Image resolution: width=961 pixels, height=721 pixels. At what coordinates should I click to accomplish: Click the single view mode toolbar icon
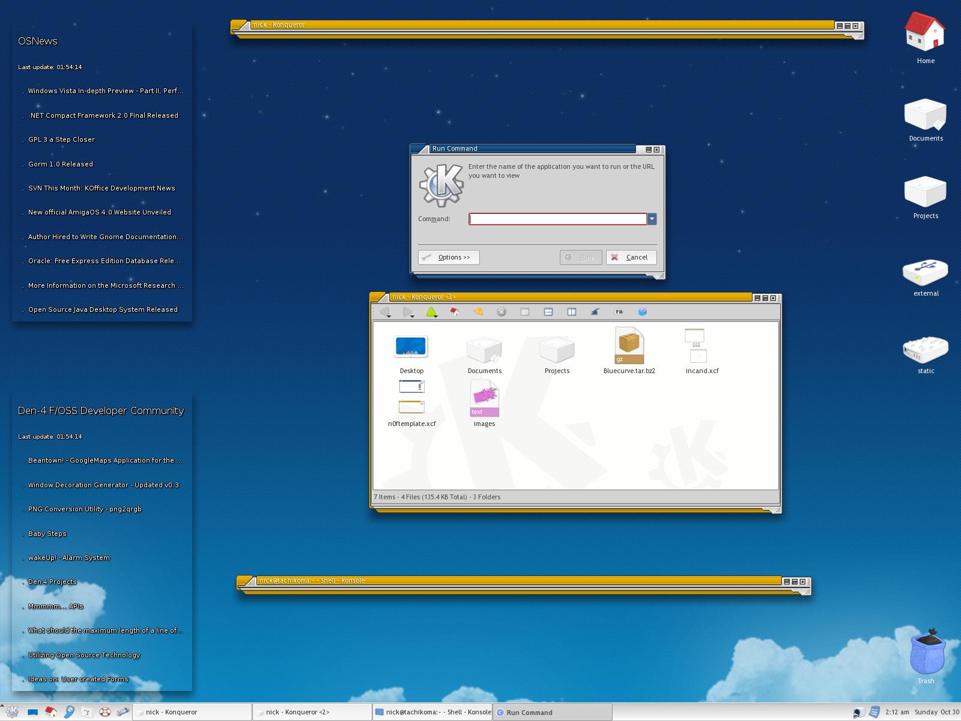525,312
